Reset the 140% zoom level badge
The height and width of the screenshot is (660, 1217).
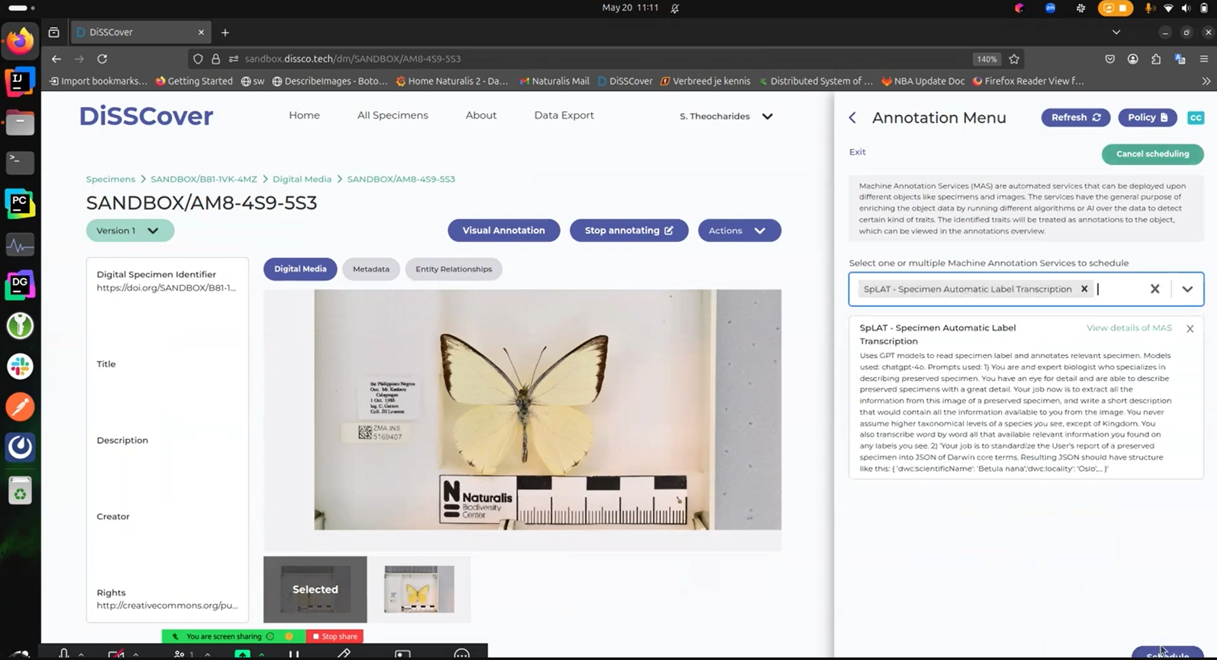987,58
